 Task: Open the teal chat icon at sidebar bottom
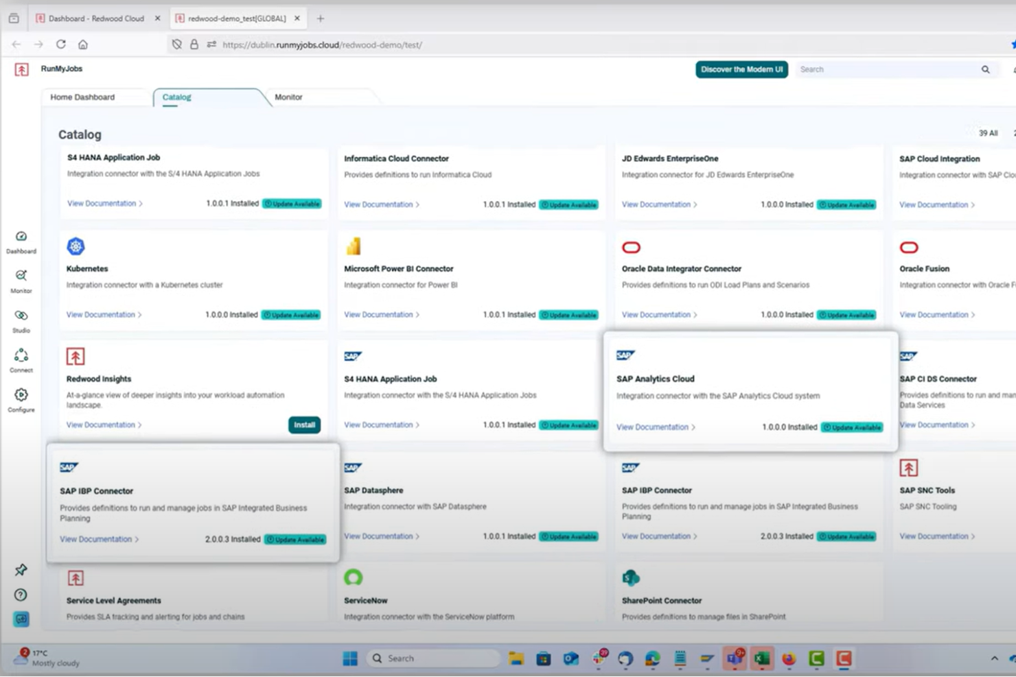click(21, 619)
